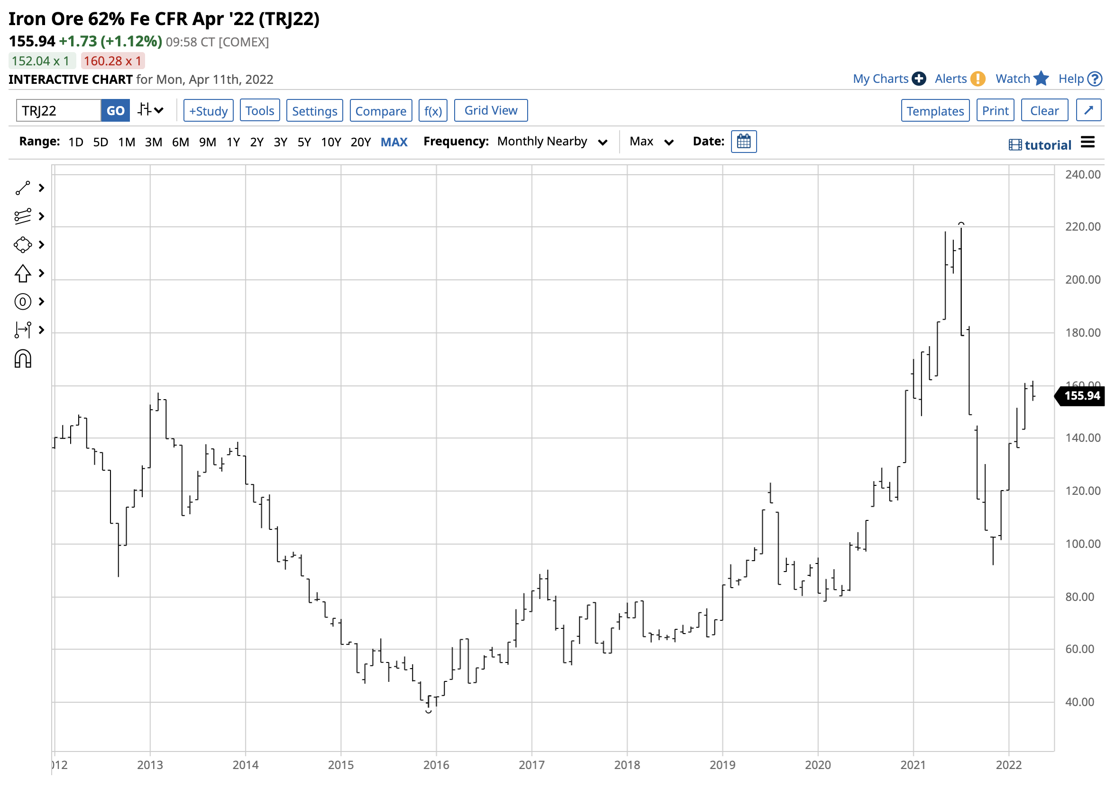This screenshot has height=787, width=1115.
Task: Select the multi-line channel drawing tool
Action: coord(23,216)
